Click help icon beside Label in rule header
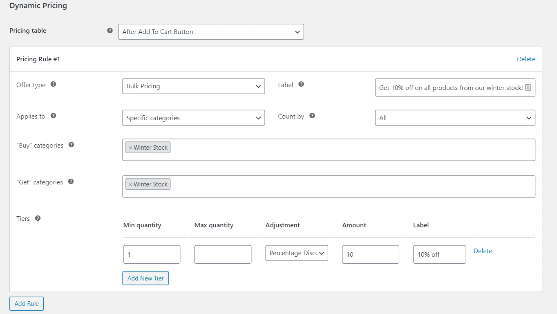 pos(301,84)
